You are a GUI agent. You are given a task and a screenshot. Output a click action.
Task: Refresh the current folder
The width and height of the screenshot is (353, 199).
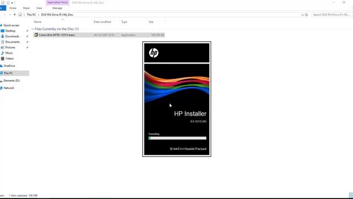point(307,15)
